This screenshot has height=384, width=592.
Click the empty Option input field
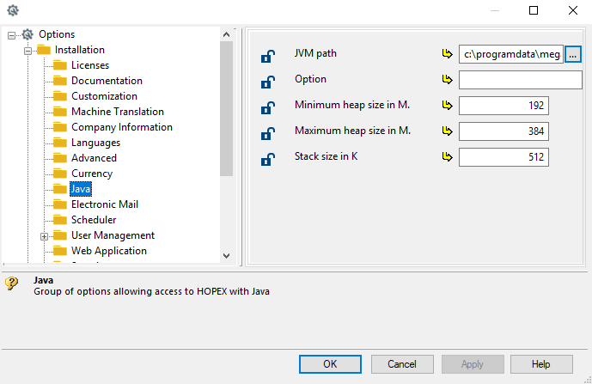tap(521, 80)
